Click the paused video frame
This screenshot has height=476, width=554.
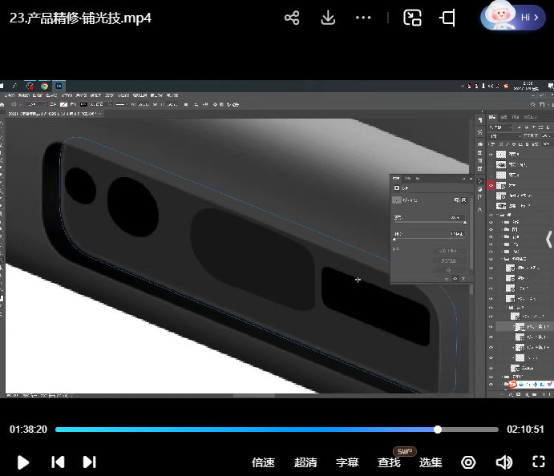tap(241, 240)
